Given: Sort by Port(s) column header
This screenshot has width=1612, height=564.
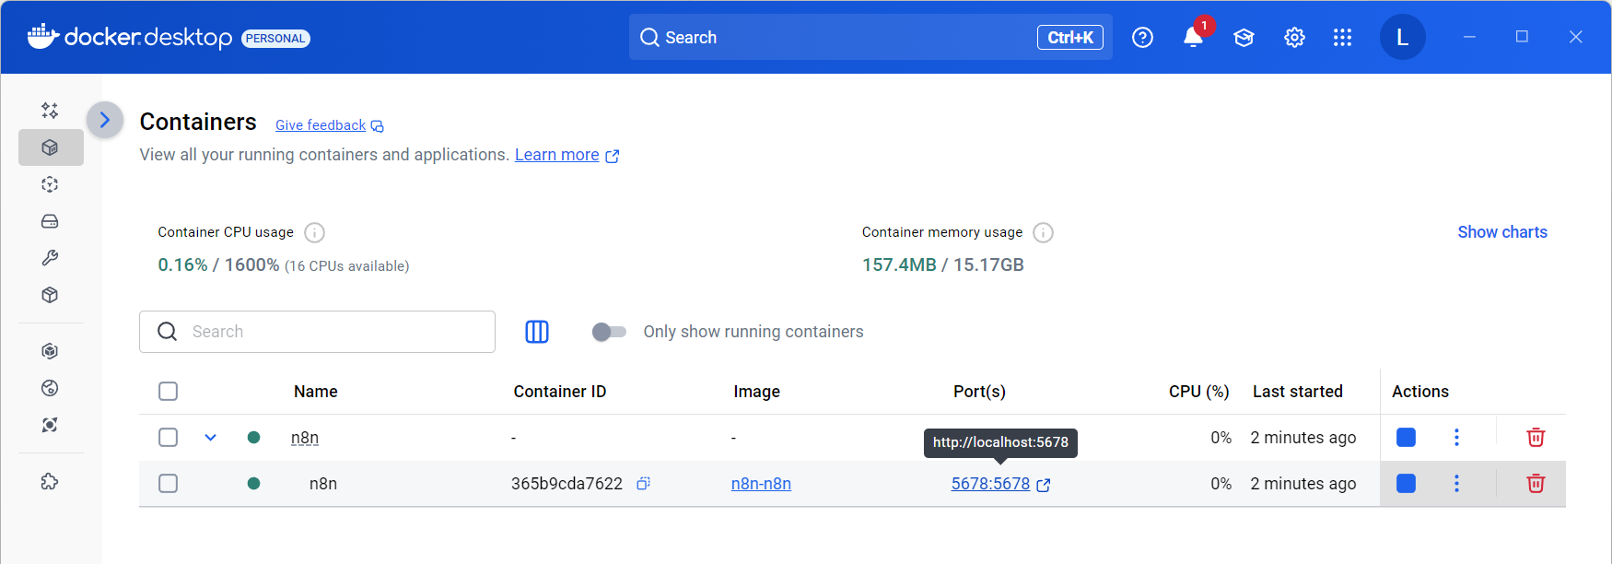Looking at the screenshot, I should [x=979, y=392].
